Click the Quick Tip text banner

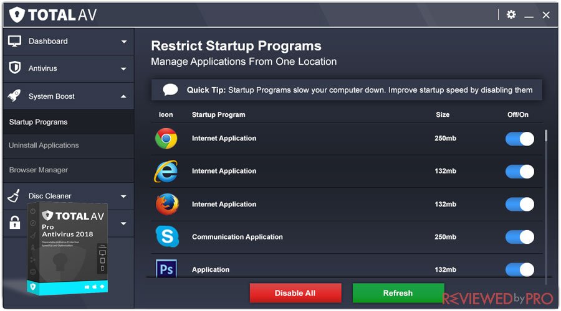tap(347, 90)
